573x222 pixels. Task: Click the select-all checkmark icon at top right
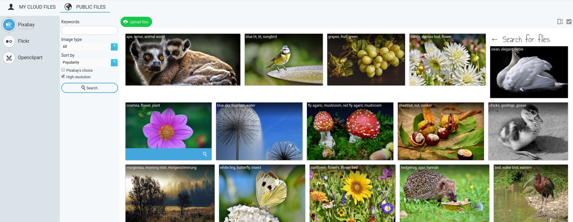coord(569,22)
